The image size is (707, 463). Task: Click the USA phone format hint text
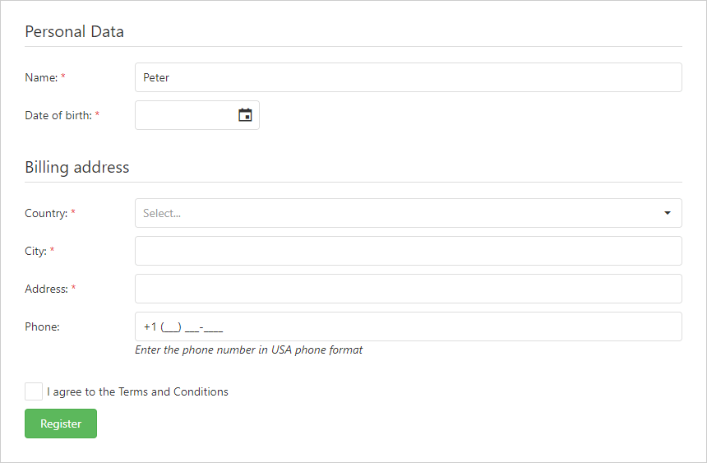248,350
